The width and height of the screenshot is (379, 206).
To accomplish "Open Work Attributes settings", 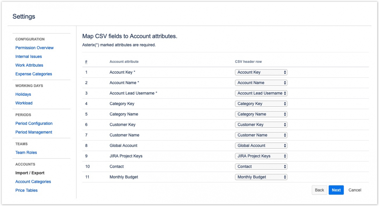I will [29, 65].
